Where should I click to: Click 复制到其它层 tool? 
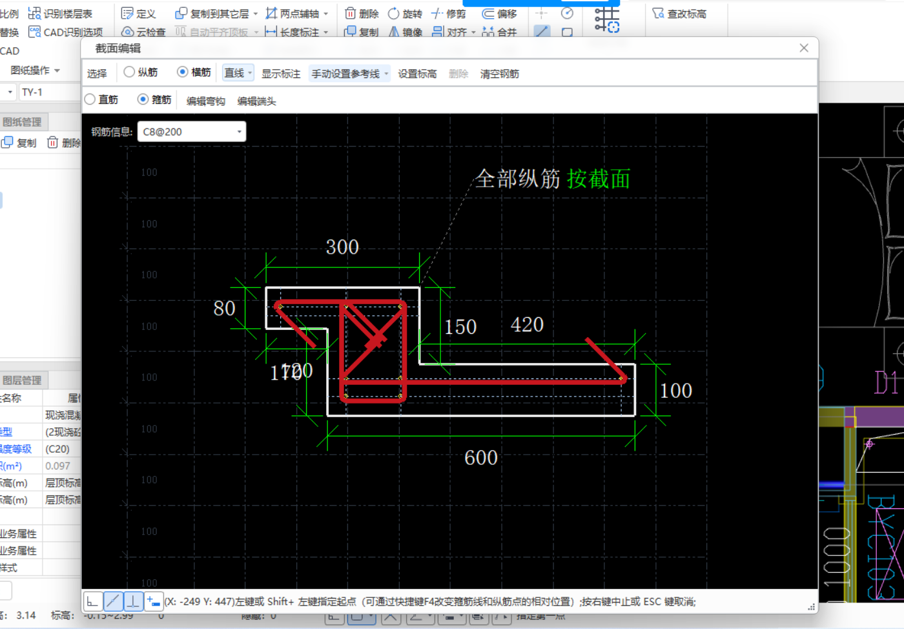point(212,14)
